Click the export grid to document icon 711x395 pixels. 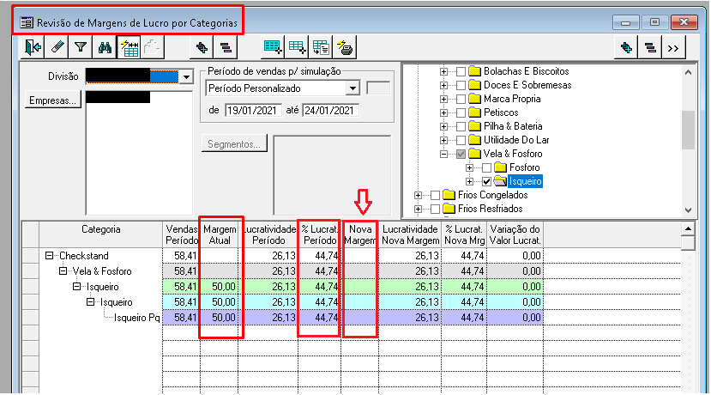point(321,47)
